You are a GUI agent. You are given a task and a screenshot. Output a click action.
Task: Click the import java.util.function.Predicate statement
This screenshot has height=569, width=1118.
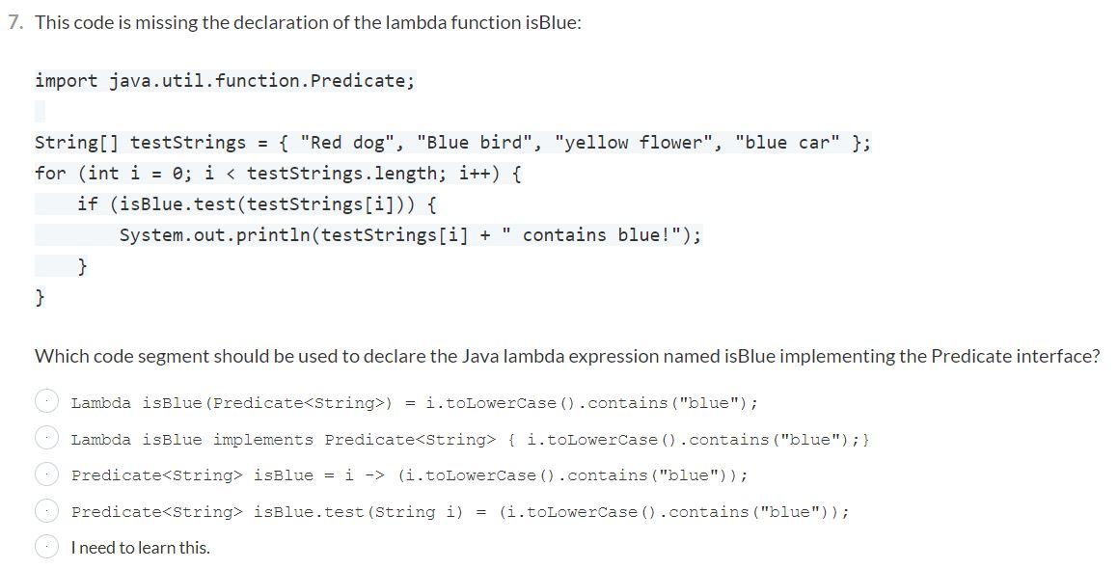[x=223, y=80]
